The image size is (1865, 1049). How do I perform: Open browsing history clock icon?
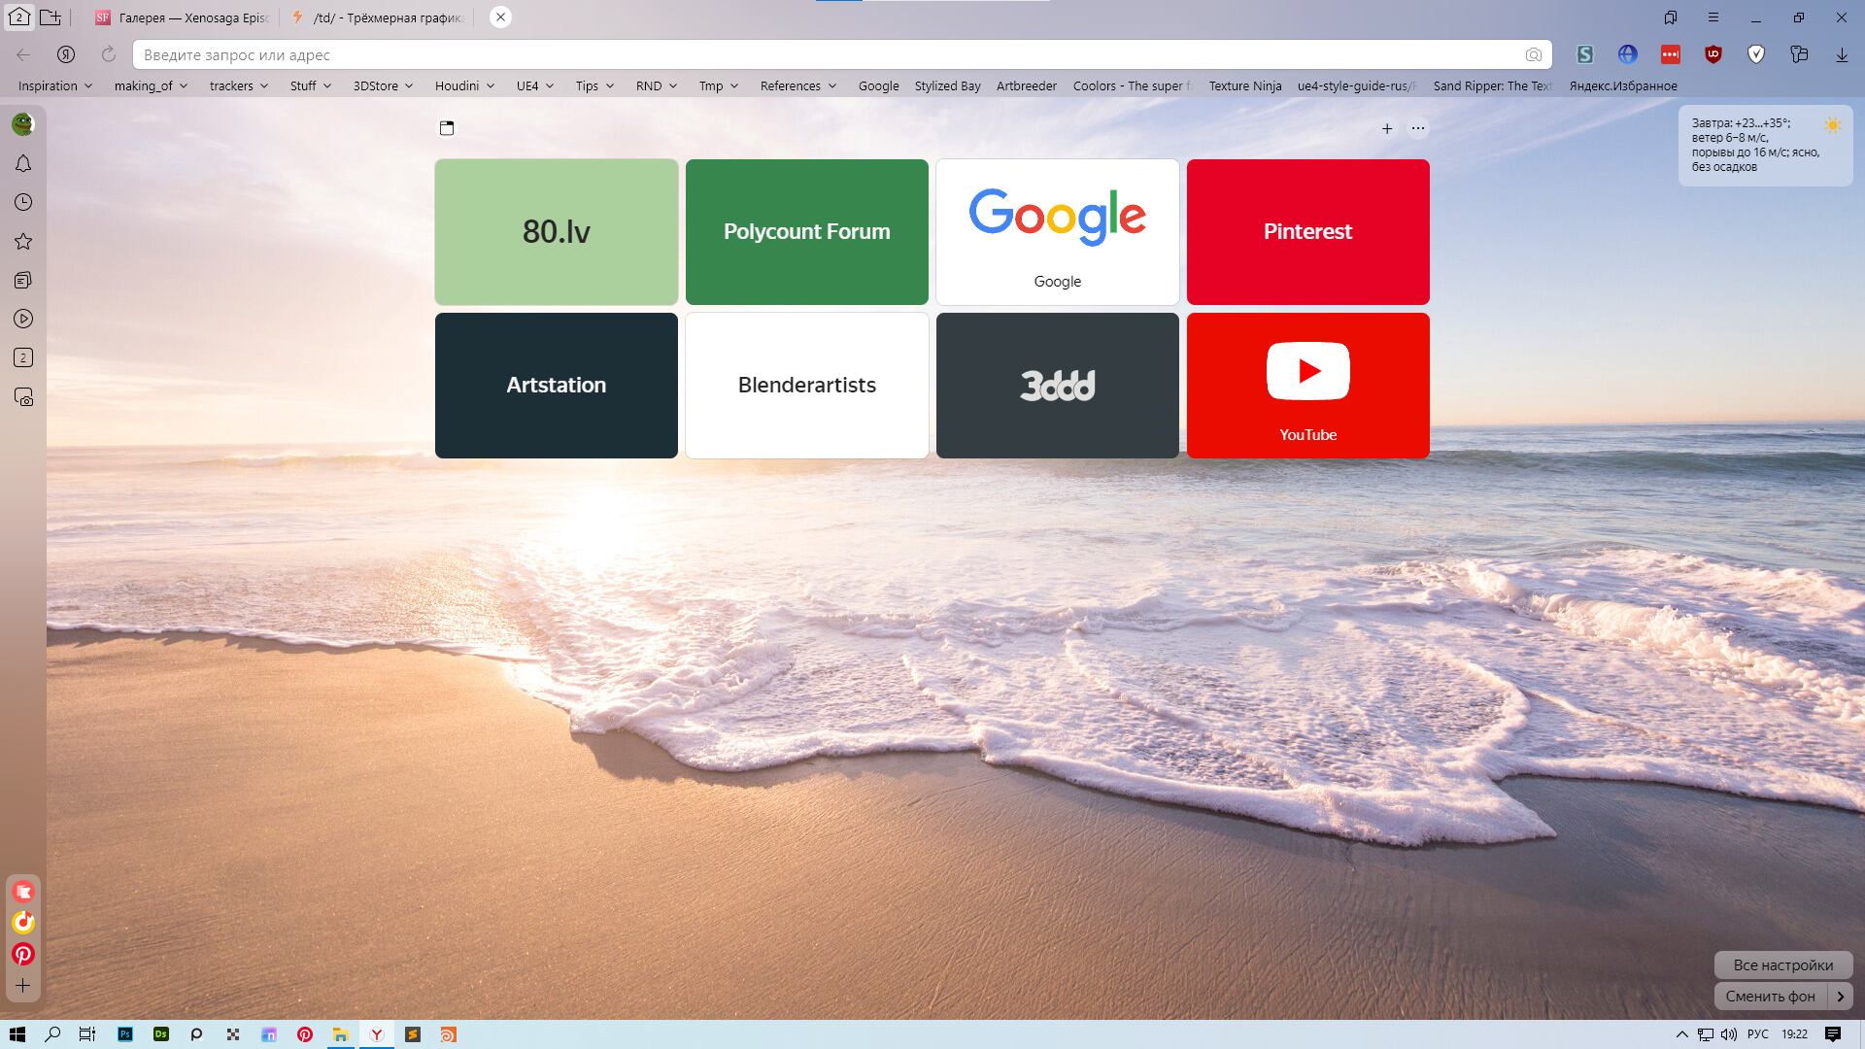[x=23, y=202]
